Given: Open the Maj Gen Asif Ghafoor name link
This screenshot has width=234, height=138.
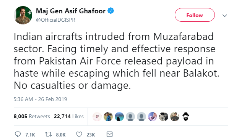Looking at the screenshot, I should 71,11.
